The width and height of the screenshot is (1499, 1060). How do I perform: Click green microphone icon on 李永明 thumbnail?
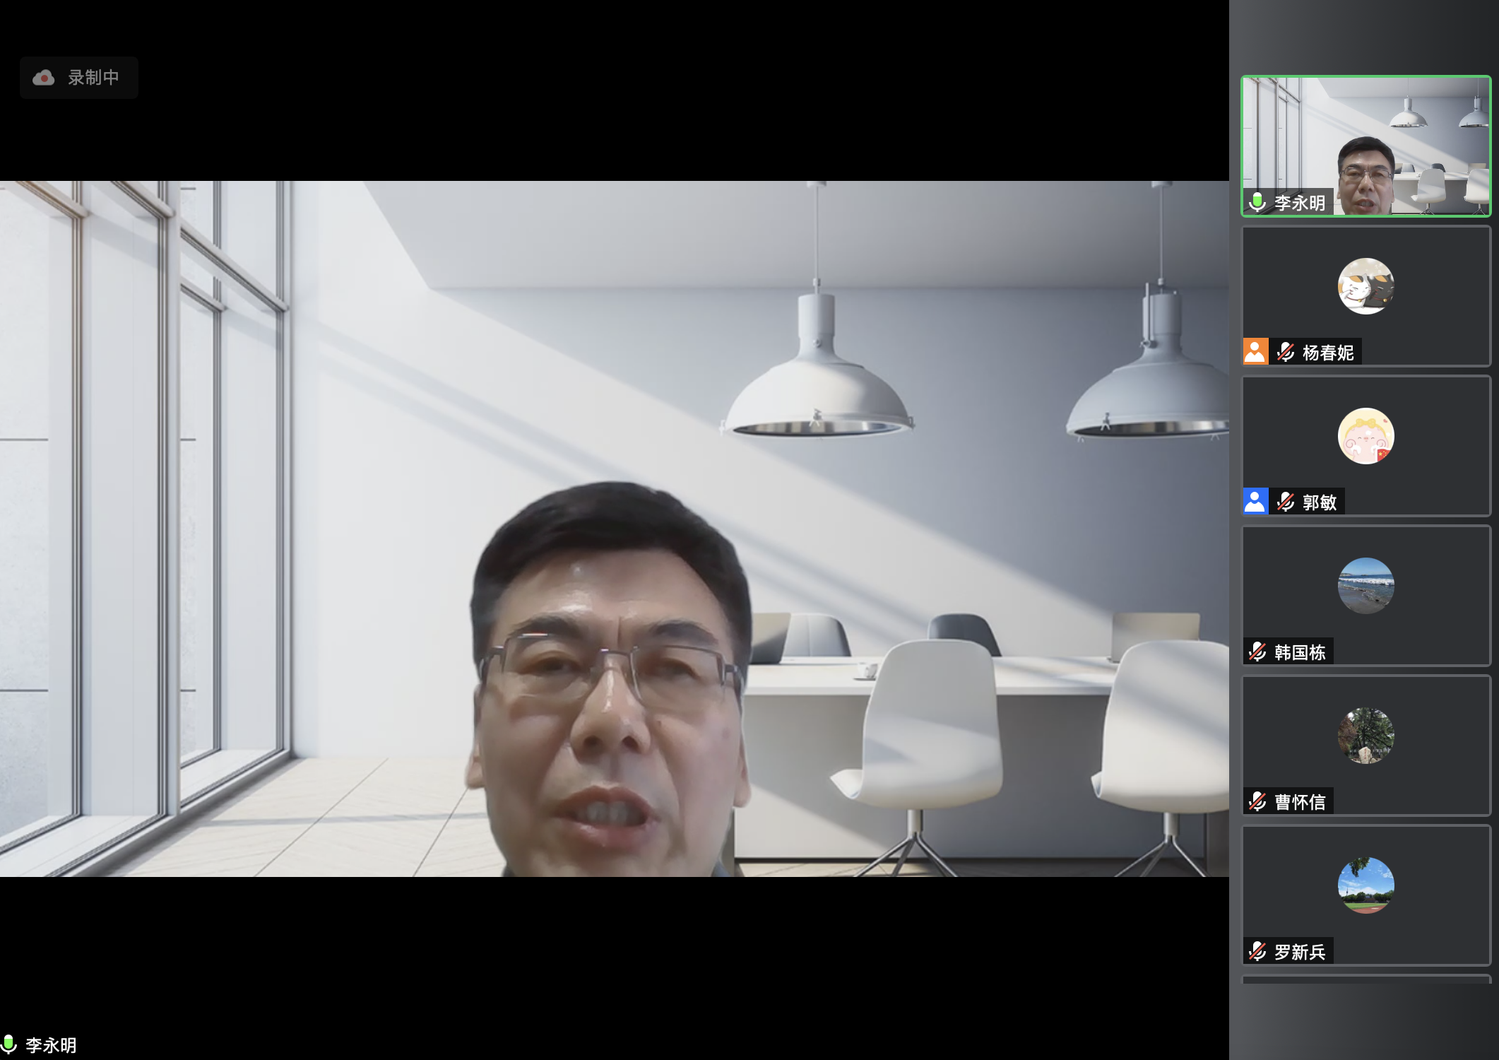coord(1257,203)
